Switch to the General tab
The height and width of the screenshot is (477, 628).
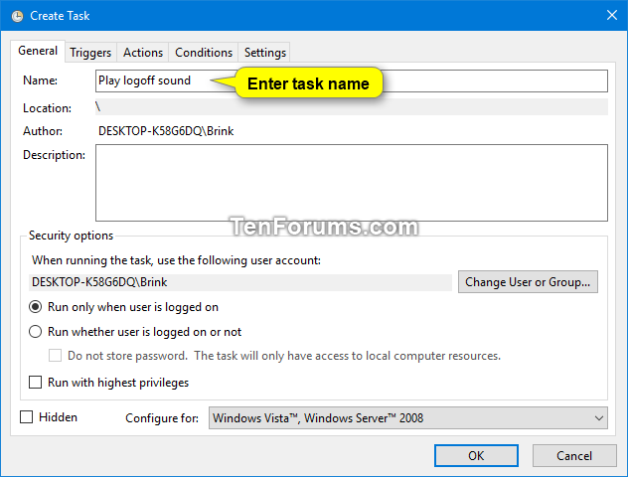tap(38, 51)
